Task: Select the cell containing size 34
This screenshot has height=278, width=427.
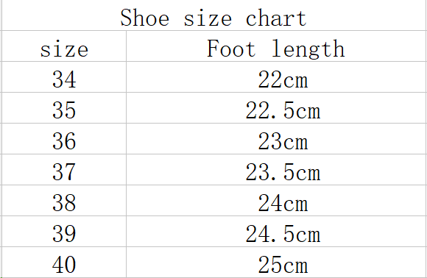Action: pyautogui.click(x=64, y=77)
